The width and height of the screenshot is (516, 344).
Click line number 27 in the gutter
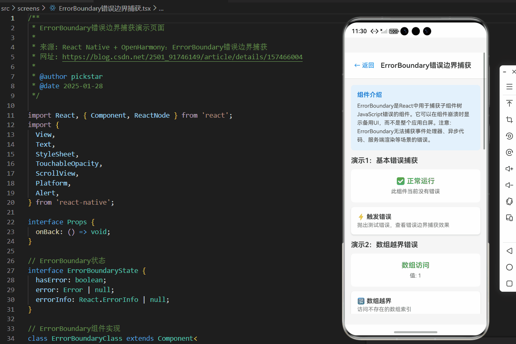point(11,270)
